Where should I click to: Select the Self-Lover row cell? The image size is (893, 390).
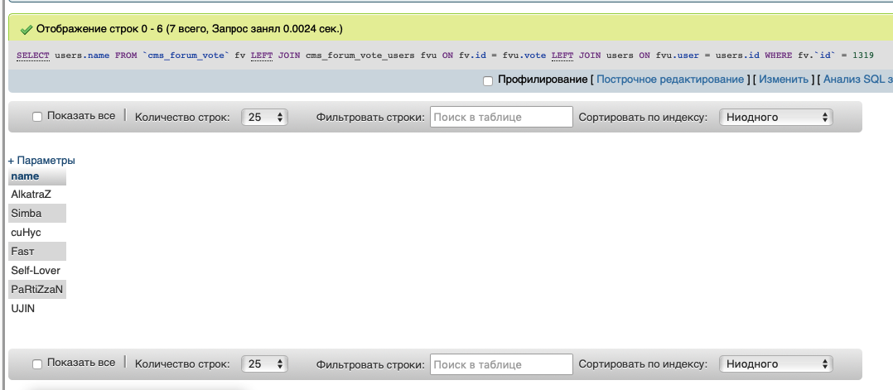click(x=37, y=271)
